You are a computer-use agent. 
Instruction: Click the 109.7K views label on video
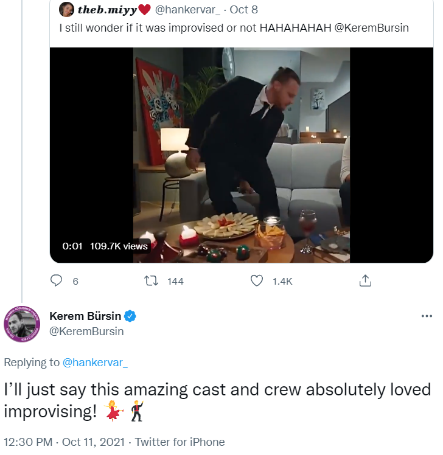[x=119, y=246]
